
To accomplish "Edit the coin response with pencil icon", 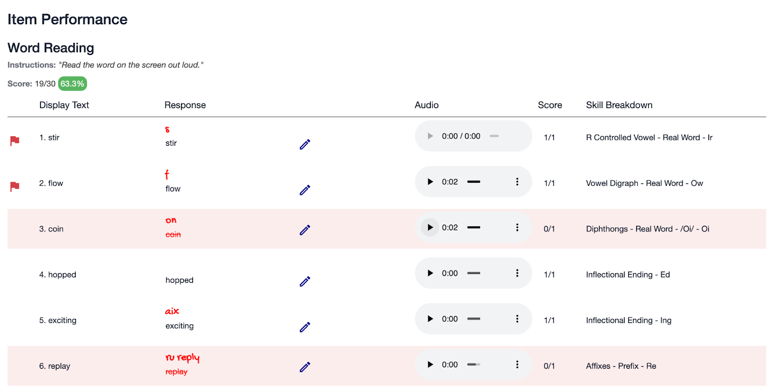I will (x=305, y=230).
